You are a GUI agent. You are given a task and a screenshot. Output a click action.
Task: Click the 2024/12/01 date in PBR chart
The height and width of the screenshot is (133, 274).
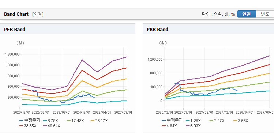pyautogui.click(x=225, y=113)
